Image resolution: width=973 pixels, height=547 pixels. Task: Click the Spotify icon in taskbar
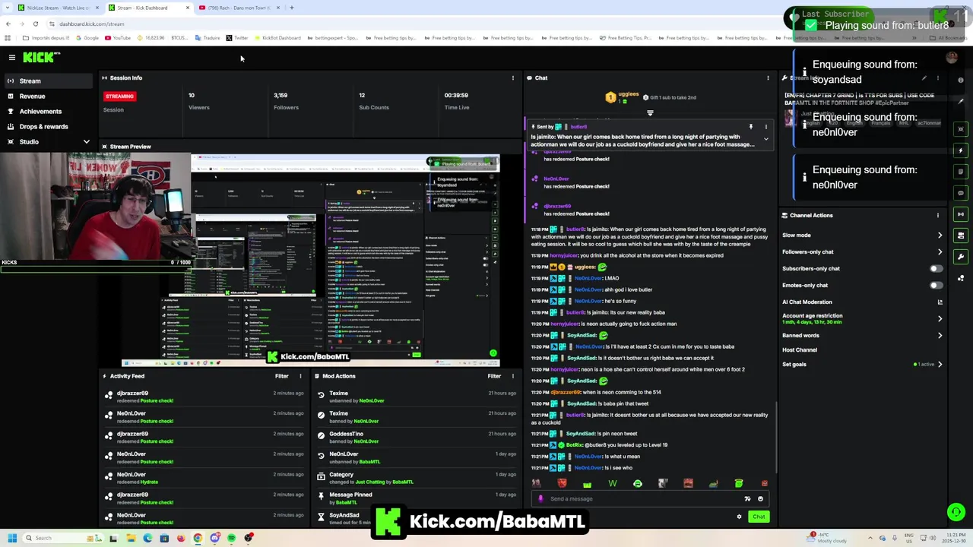point(231,538)
